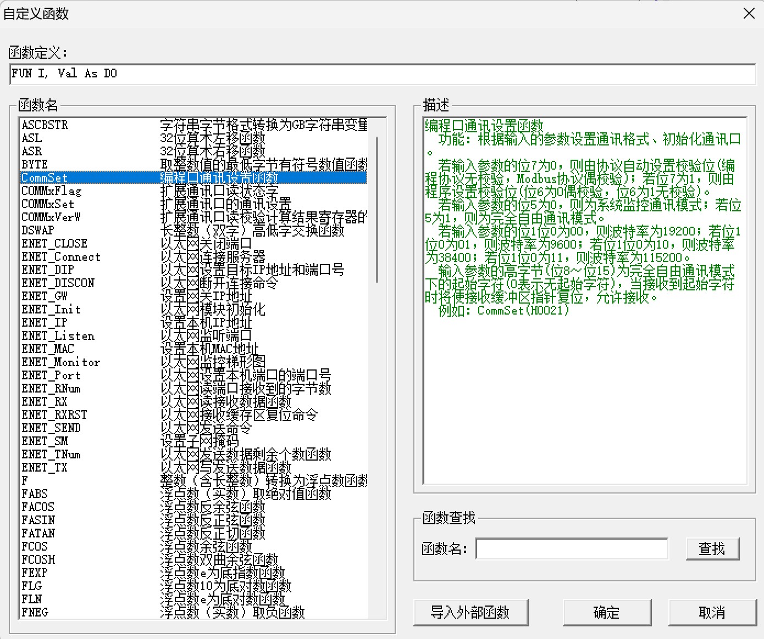
Task: Select the ENET_RX function row
Action: pos(194,402)
